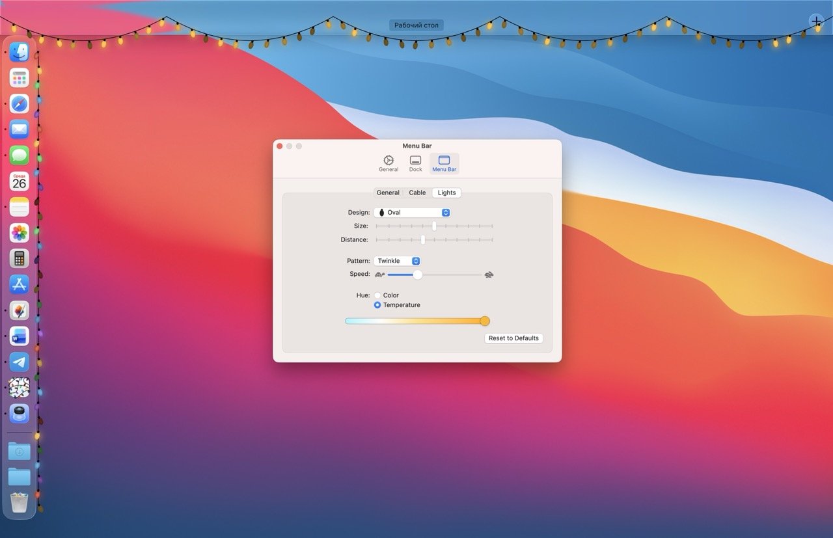Open the Photos app in the Dock

pos(19,232)
